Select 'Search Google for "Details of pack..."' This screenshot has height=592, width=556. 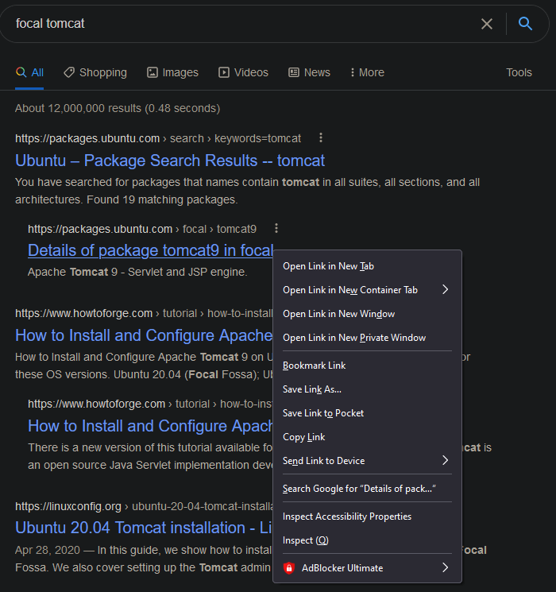tap(367, 489)
